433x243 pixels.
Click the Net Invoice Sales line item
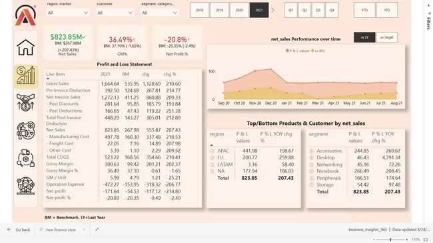[x=63, y=97]
